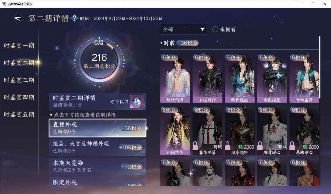This screenshot has width=331, height=194.
Task: Click the dropdown arrow next to 全部
Action: click(202, 29)
